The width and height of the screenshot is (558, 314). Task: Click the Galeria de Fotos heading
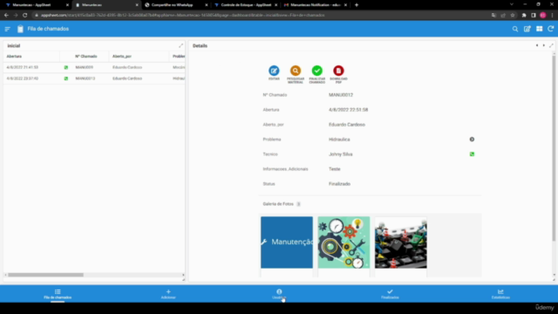(x=278, y=204)
